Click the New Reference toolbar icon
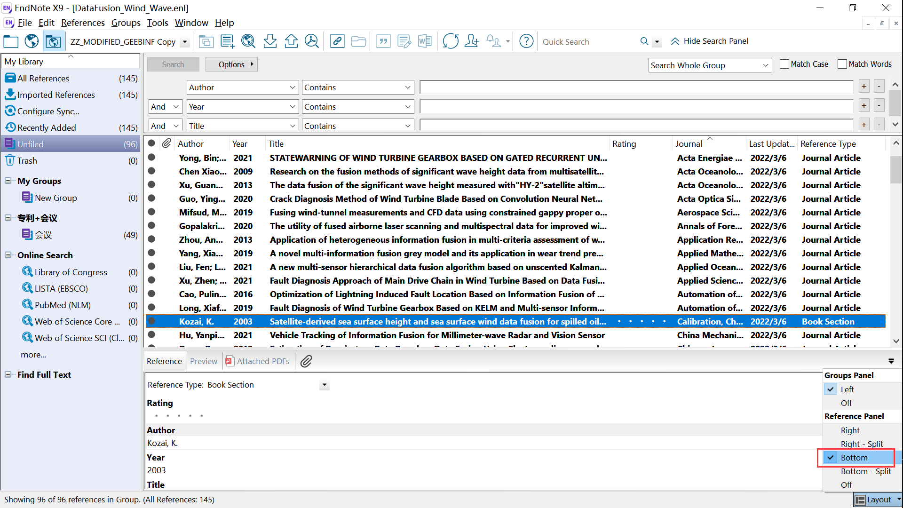This screenshot has width=903, height=508. coord(227,41)
